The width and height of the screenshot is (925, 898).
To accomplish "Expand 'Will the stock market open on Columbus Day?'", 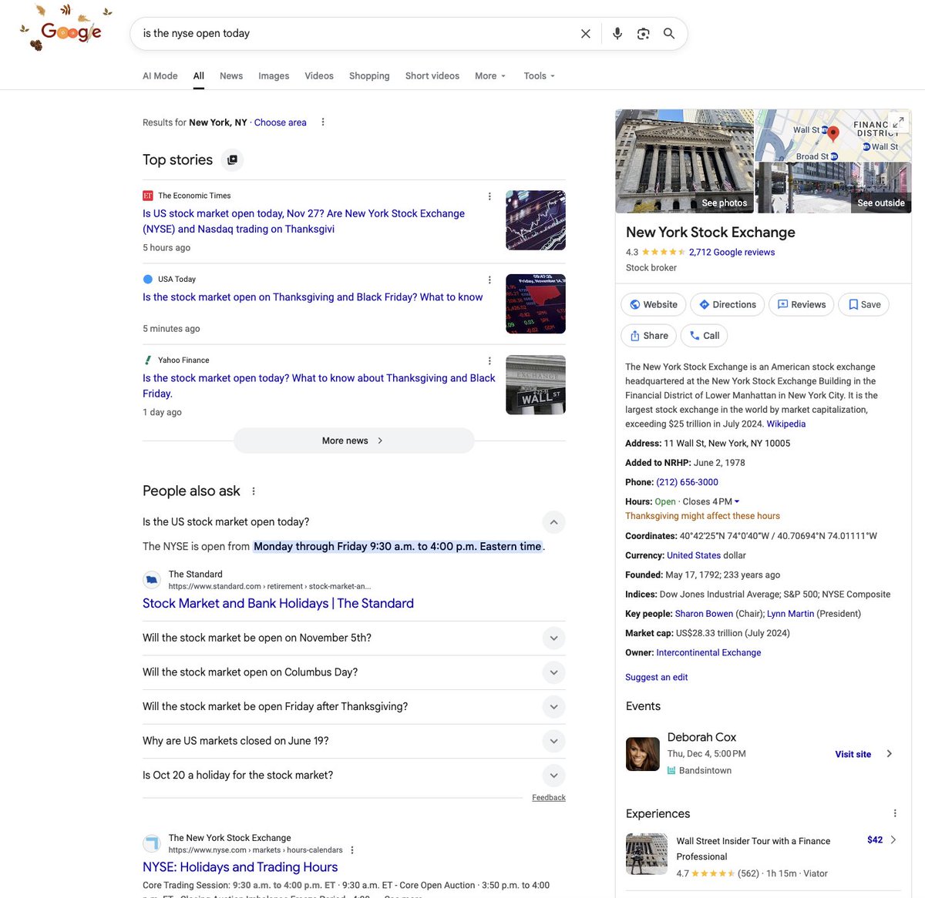I will coord(553,672).
